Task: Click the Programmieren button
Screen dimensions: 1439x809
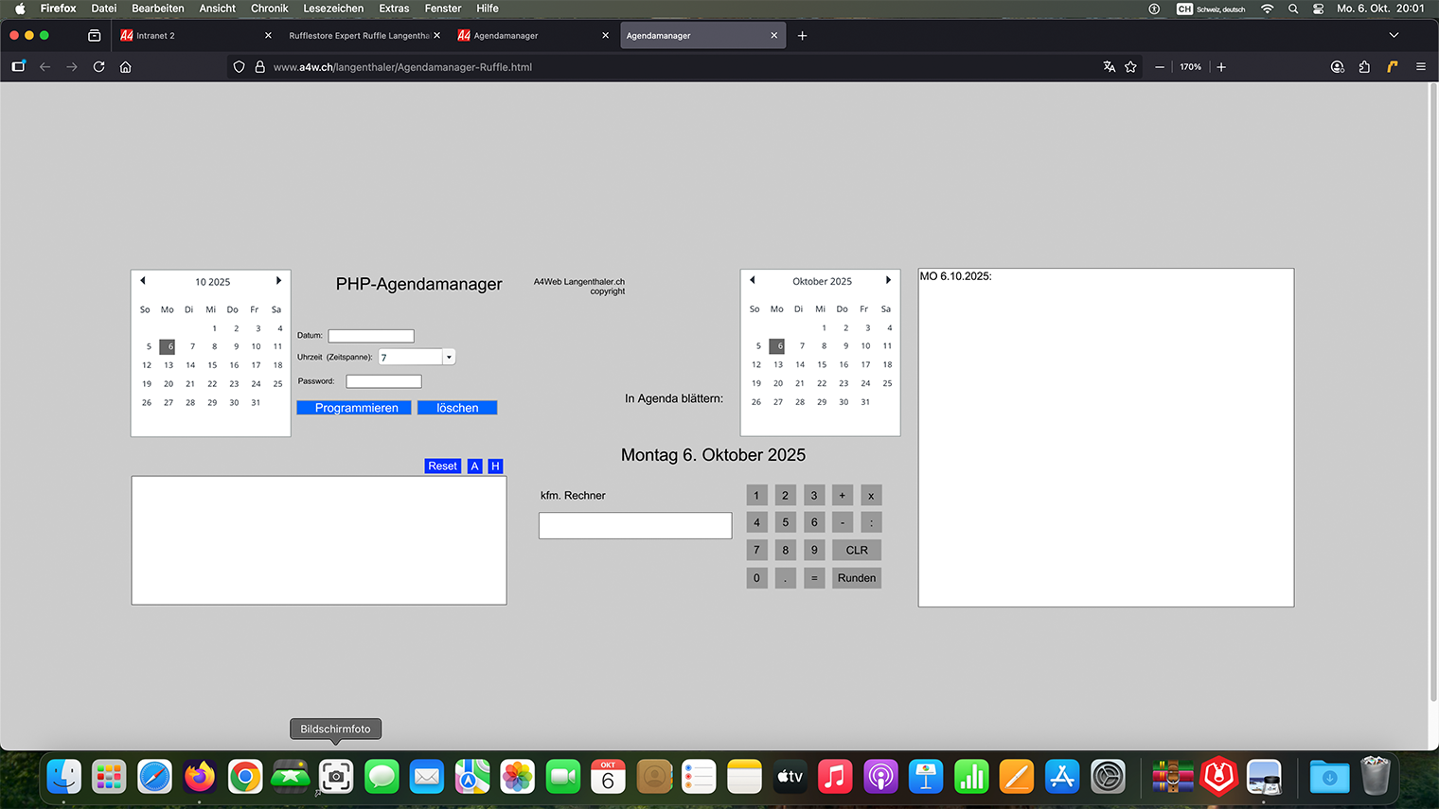Action: (354, 408)
